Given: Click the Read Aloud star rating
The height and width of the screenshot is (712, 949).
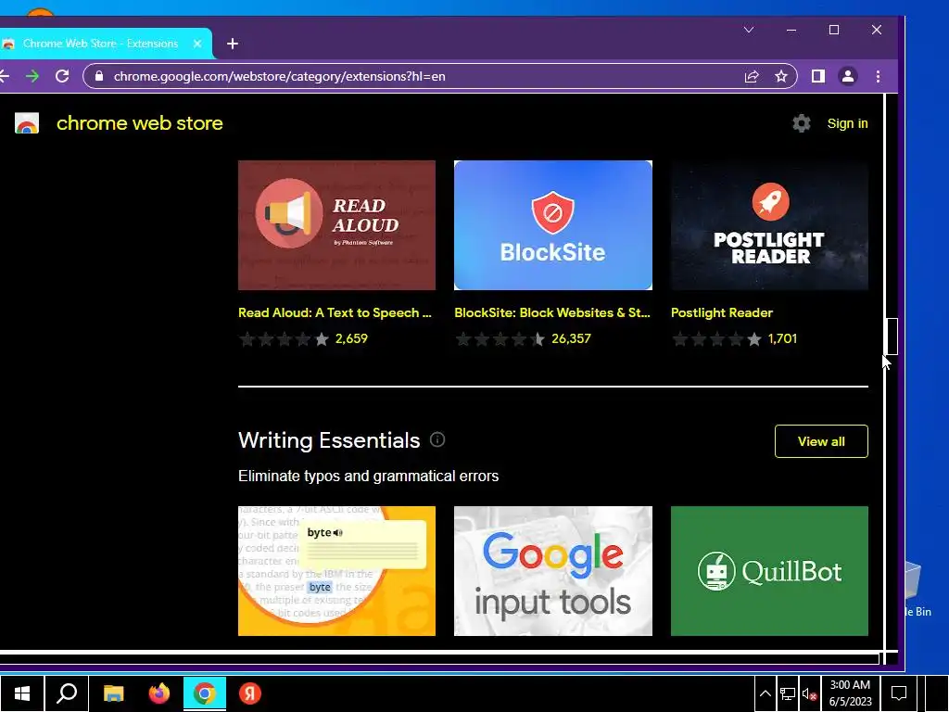Looking at the screenshot, I should [x=284, y=339].
